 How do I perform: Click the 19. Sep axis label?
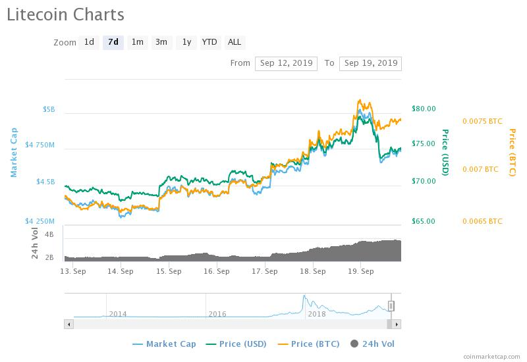tap(361, 271)
